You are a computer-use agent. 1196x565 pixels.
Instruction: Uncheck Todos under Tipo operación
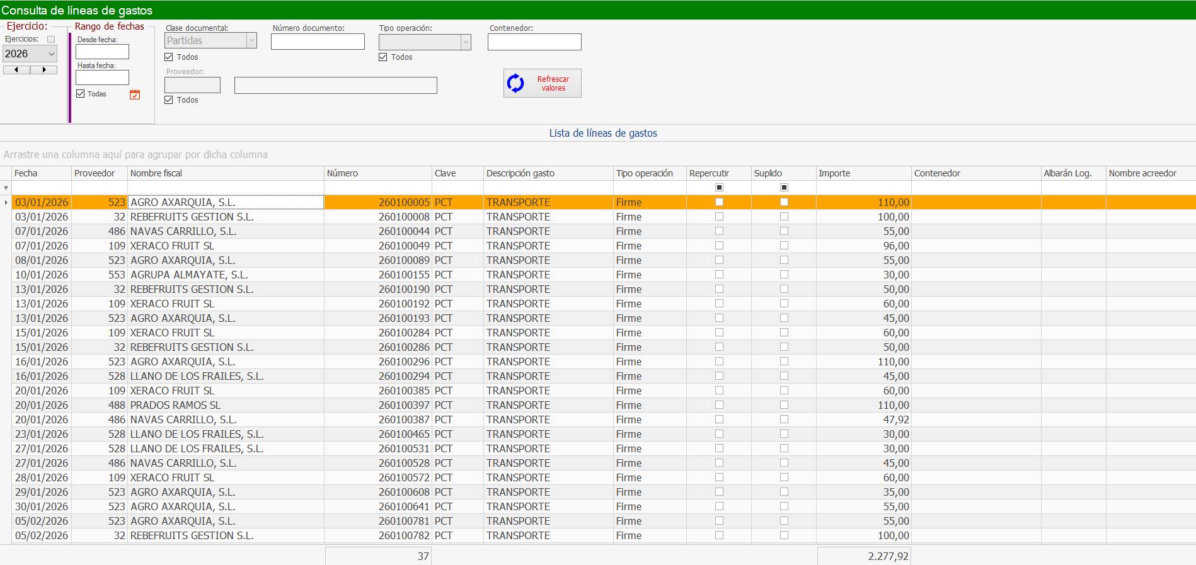click(x=383, y=57)
